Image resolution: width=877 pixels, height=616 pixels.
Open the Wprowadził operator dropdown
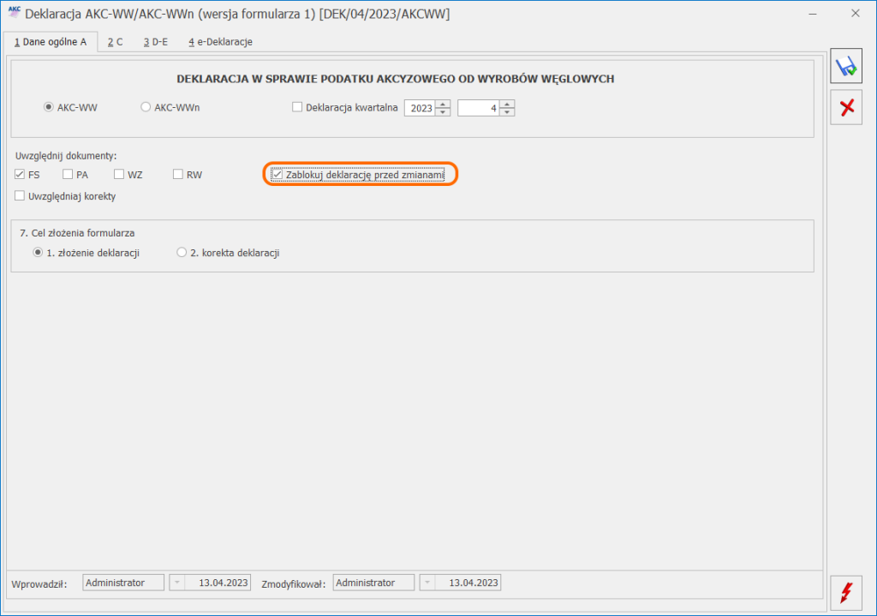tap(176, 582)
